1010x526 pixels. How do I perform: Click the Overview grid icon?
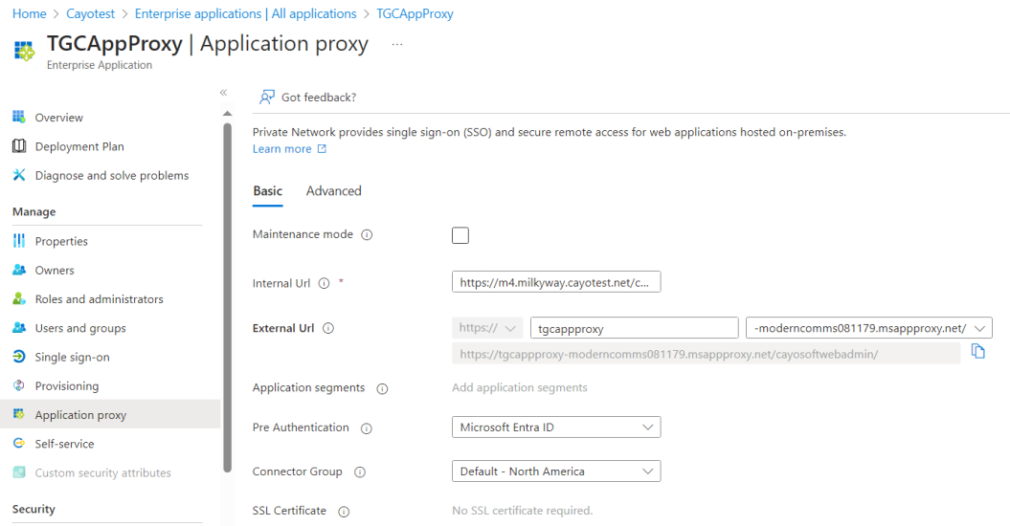click(19, 117)
